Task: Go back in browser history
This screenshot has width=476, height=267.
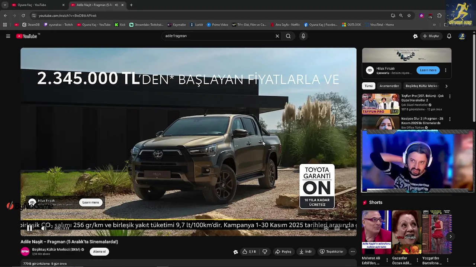Action: tap(5, 16)
